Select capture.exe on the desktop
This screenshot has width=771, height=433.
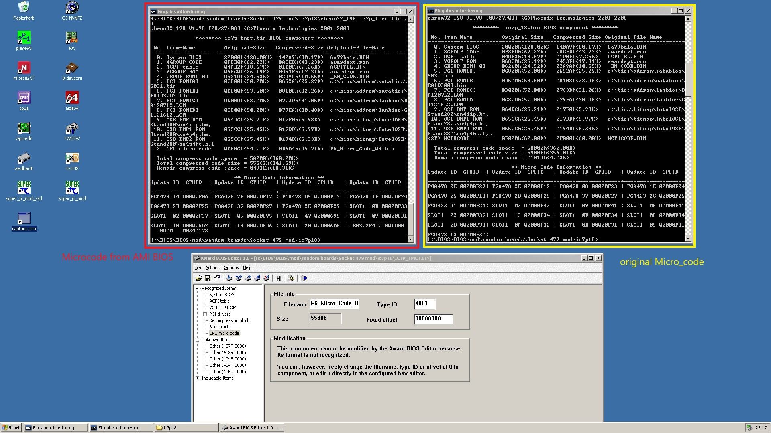point(24,222)
